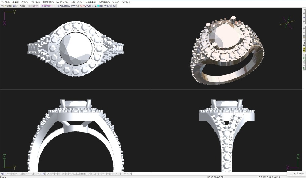Viewport: 306px width, 178px height.
Task: Click the Print icon in toolbar
Action: [10, 5]
